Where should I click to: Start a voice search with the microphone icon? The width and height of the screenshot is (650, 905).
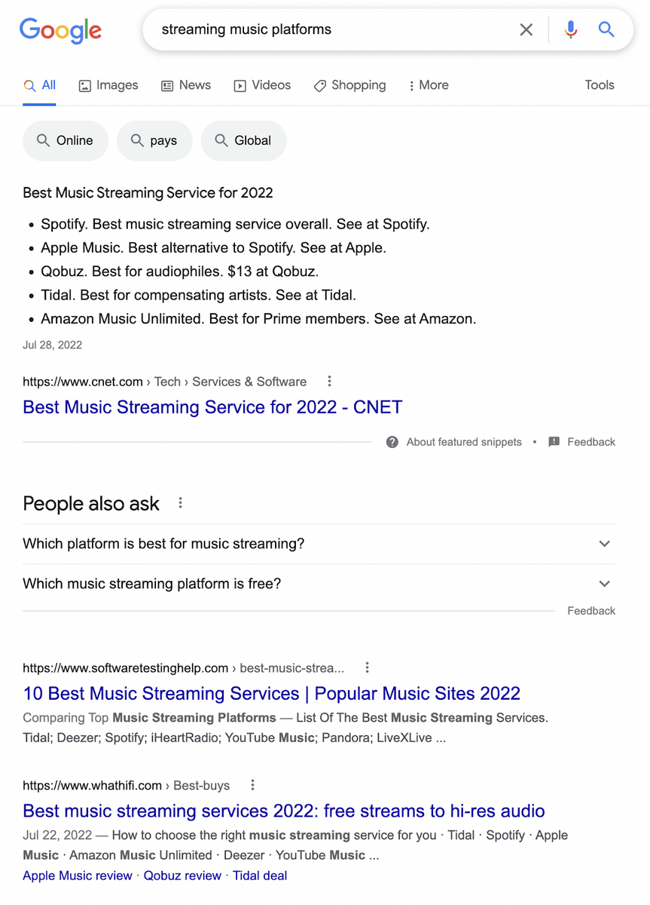570,29
